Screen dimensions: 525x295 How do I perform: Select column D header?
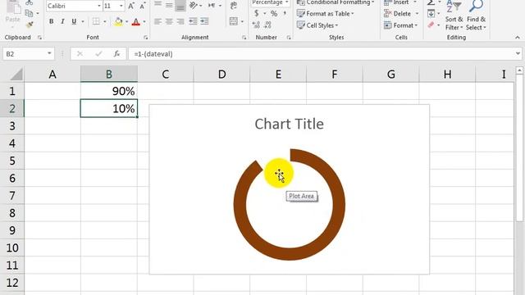[x=221, y=75]
